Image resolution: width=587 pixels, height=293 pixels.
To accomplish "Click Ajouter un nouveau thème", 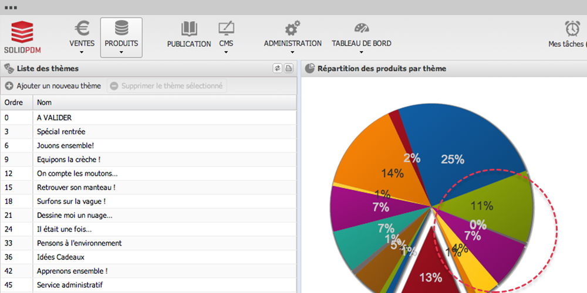I will (53, 86).
